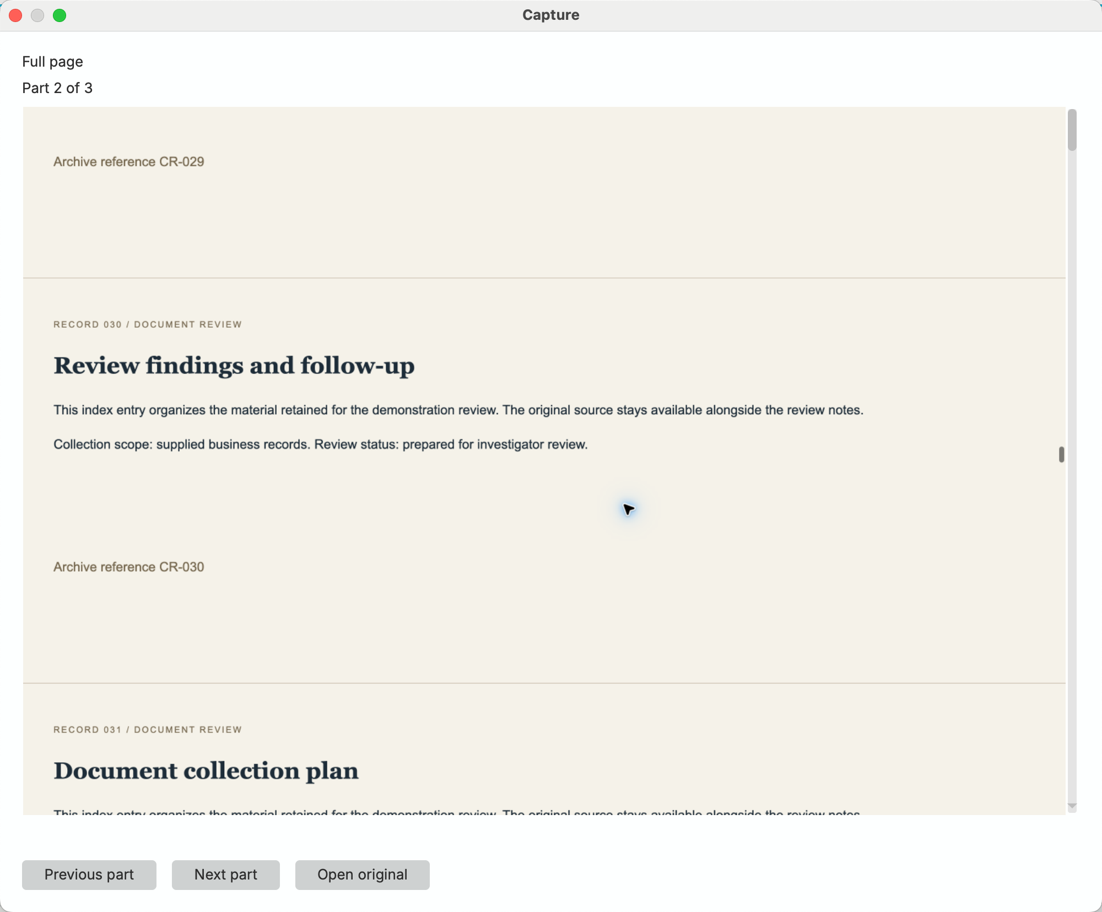Click the scrollbar down arrow
The height and width of the screenshot is (912, 1102).
[x=1072, y=806]
